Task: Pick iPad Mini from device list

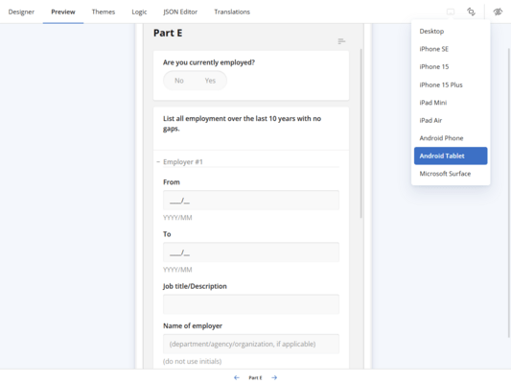Action: [451, 103]
